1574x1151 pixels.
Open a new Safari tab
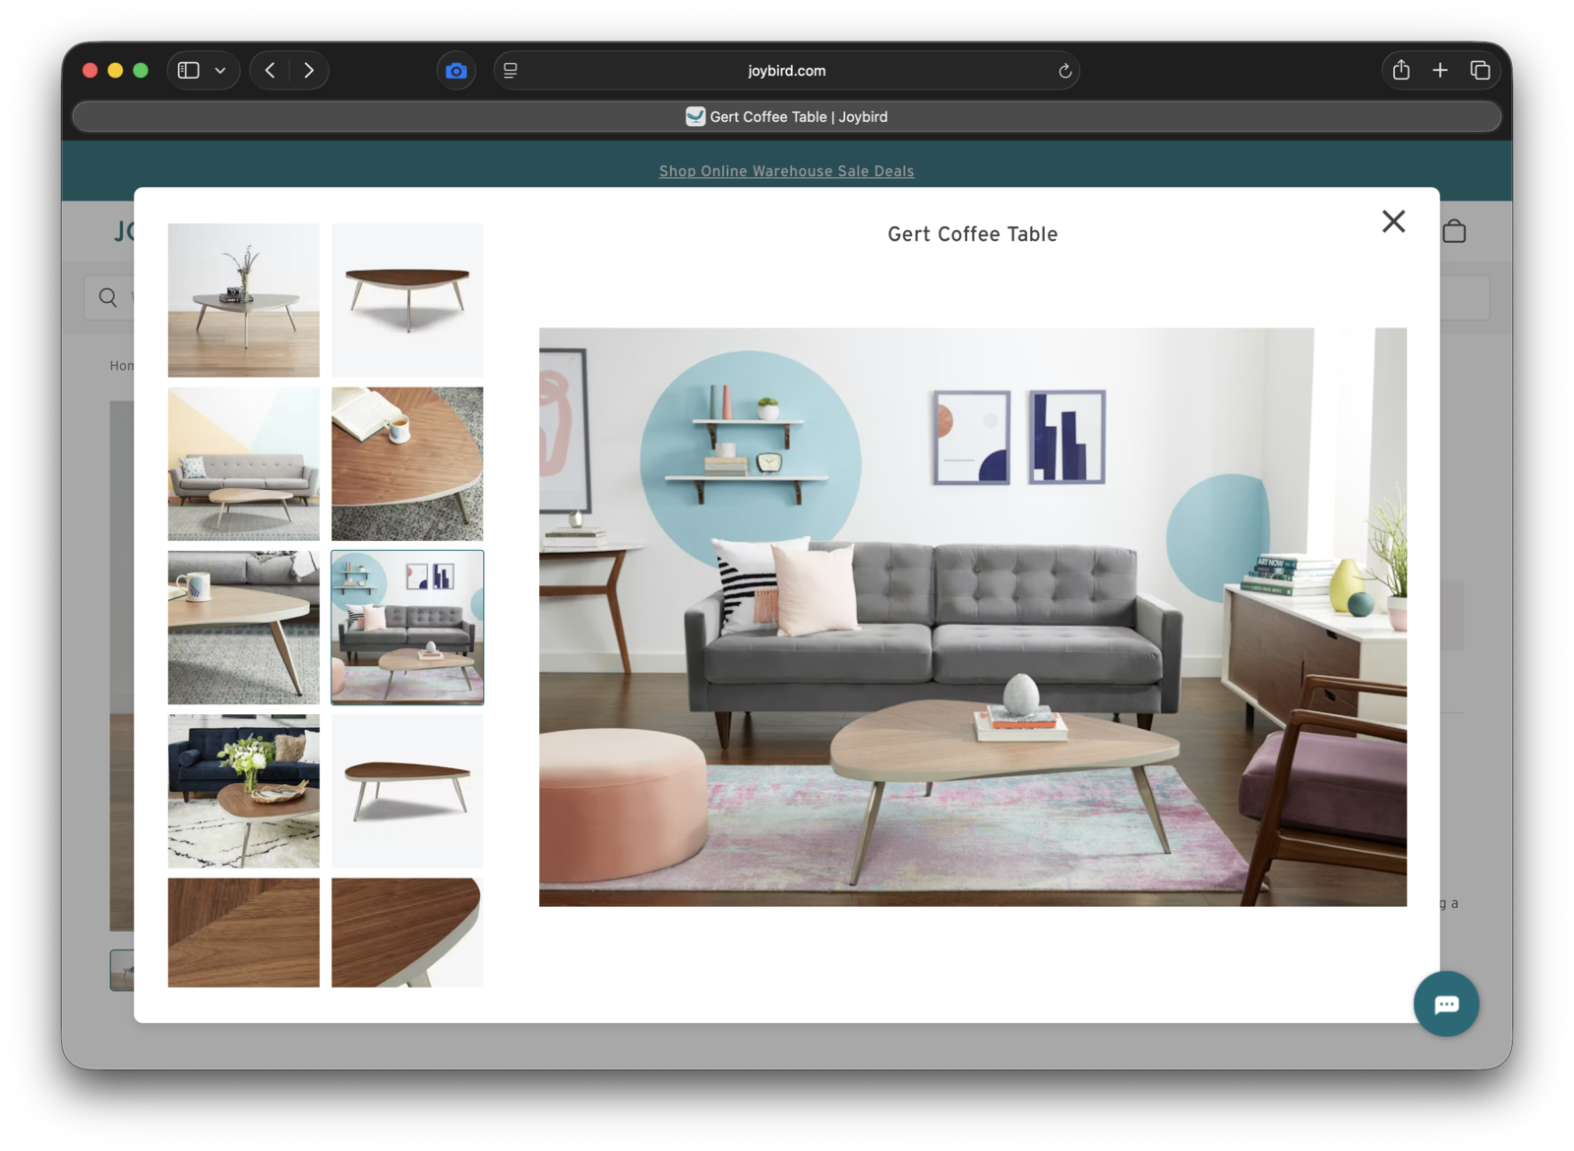click(1440, 71)
